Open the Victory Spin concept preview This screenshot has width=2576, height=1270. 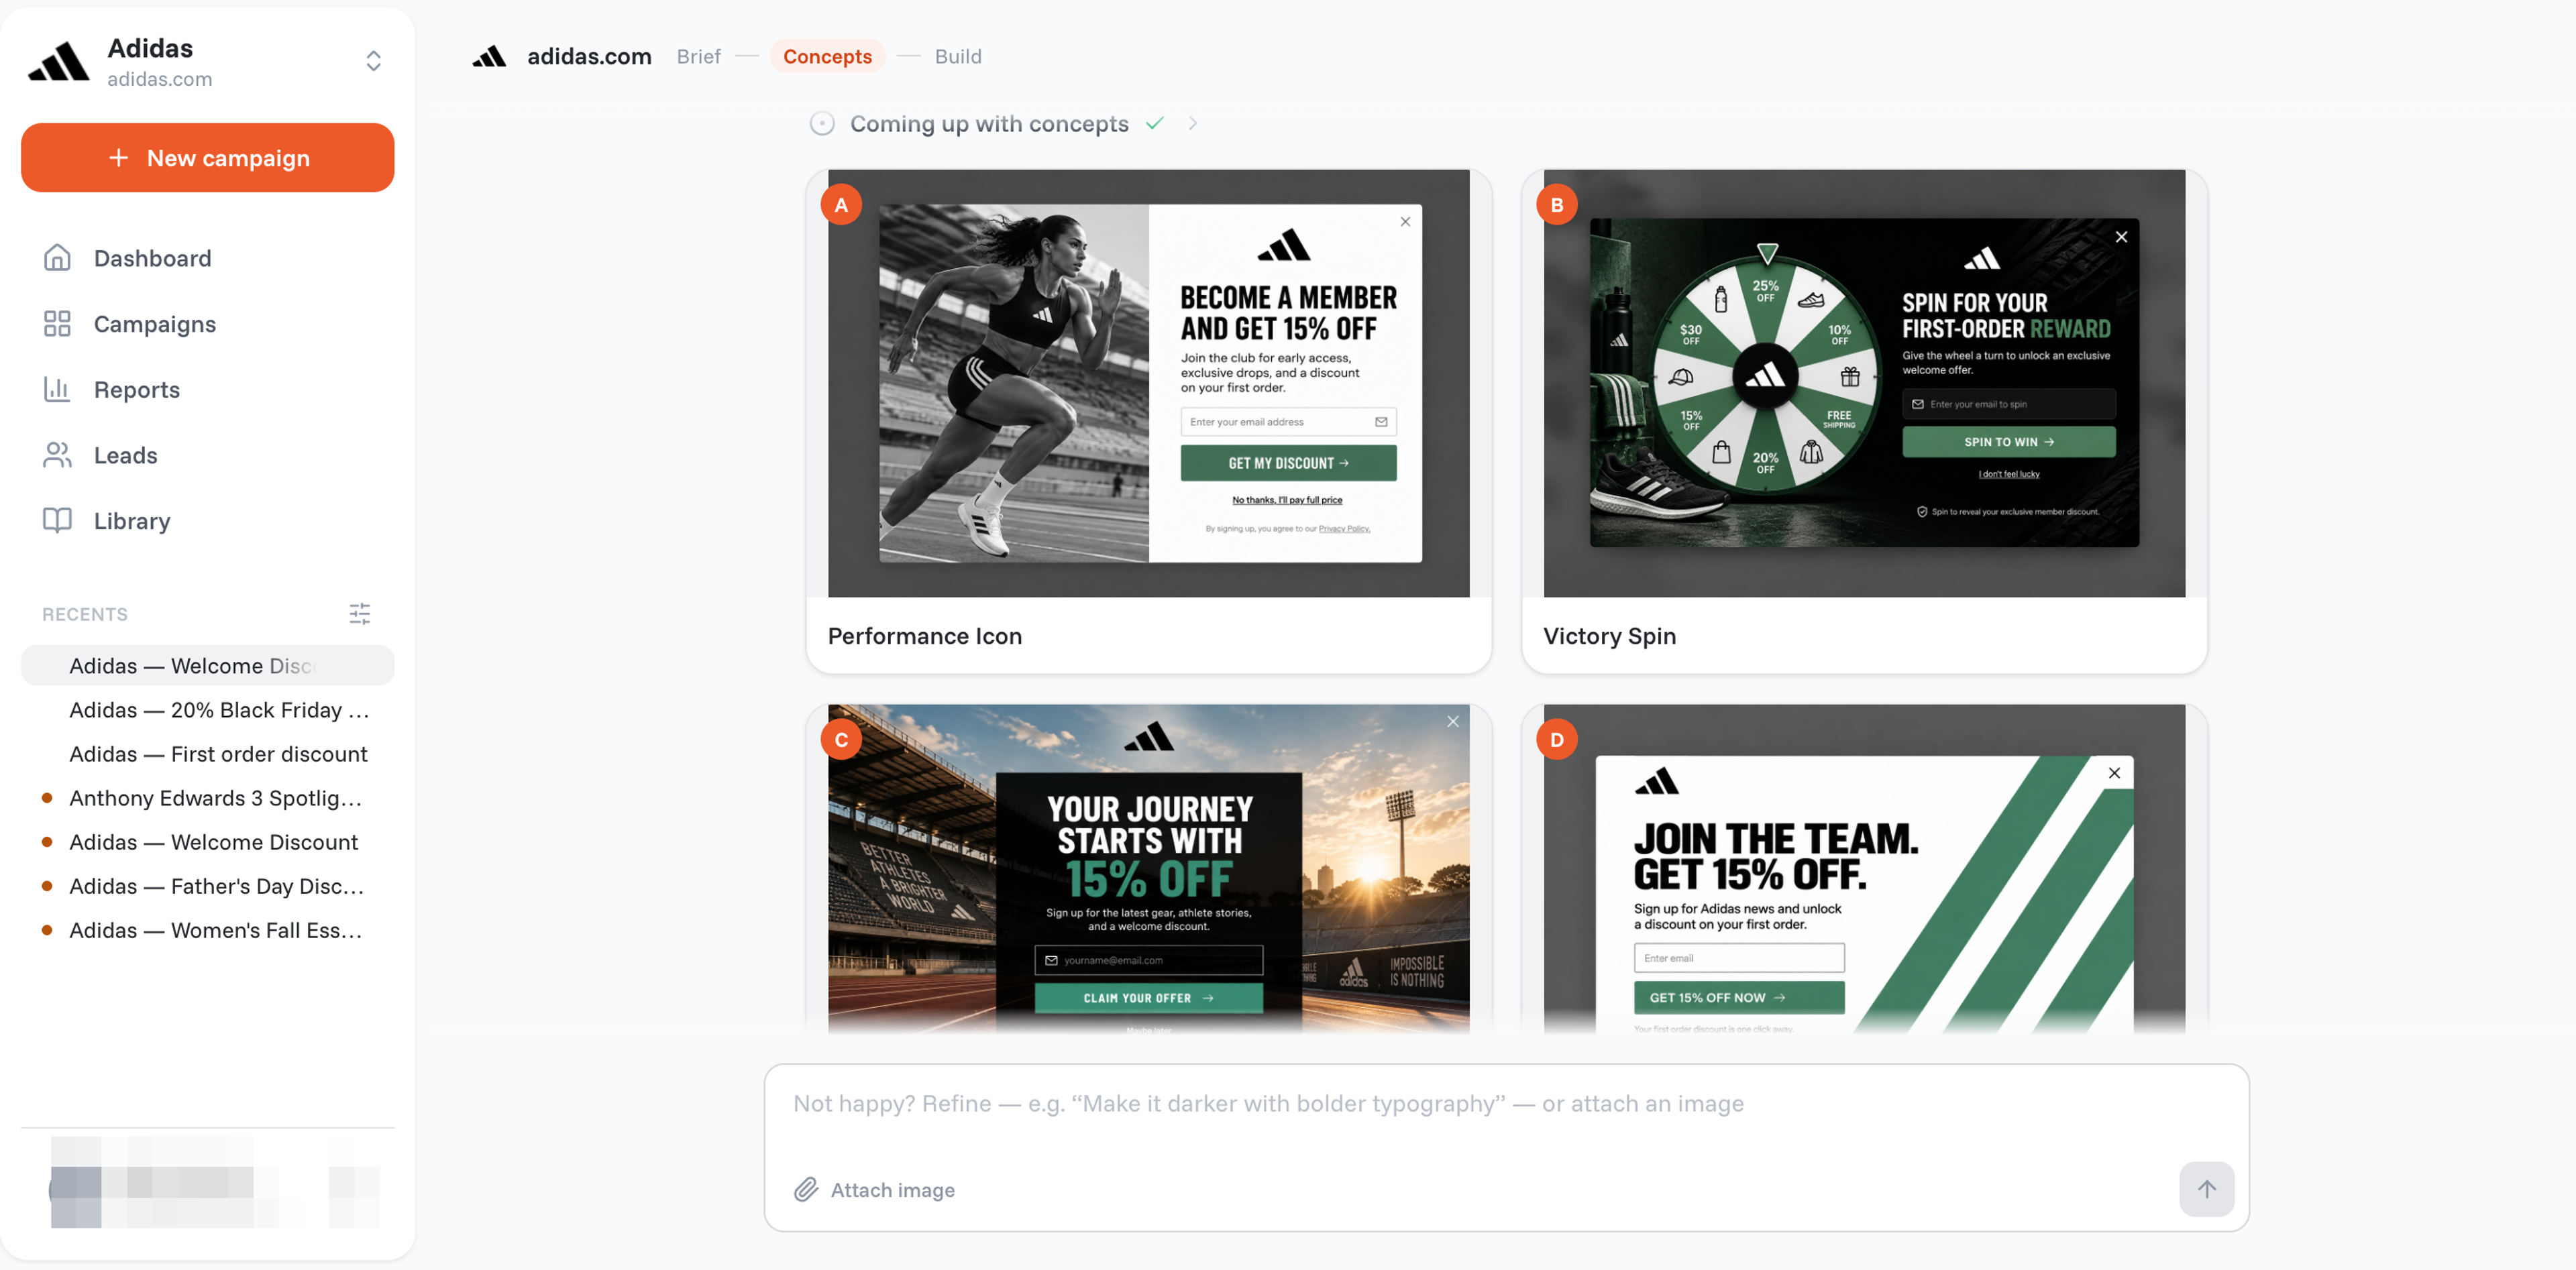point(1863,383)
